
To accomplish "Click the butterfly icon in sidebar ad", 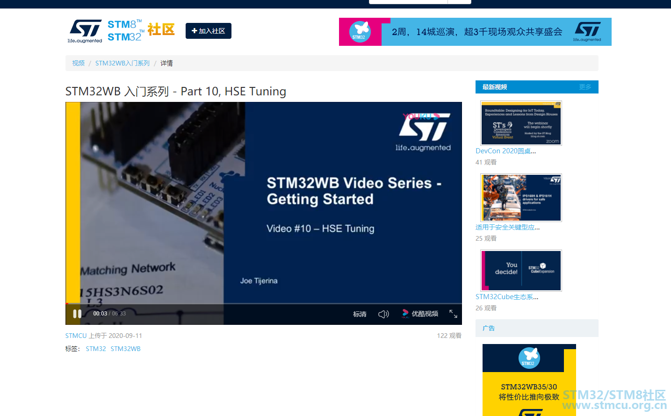I will (529, 358).
